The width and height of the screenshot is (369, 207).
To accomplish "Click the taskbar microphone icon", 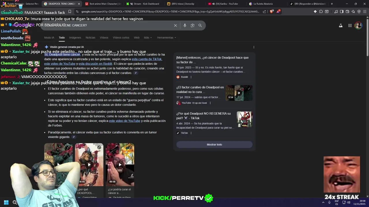I will 329,202.
